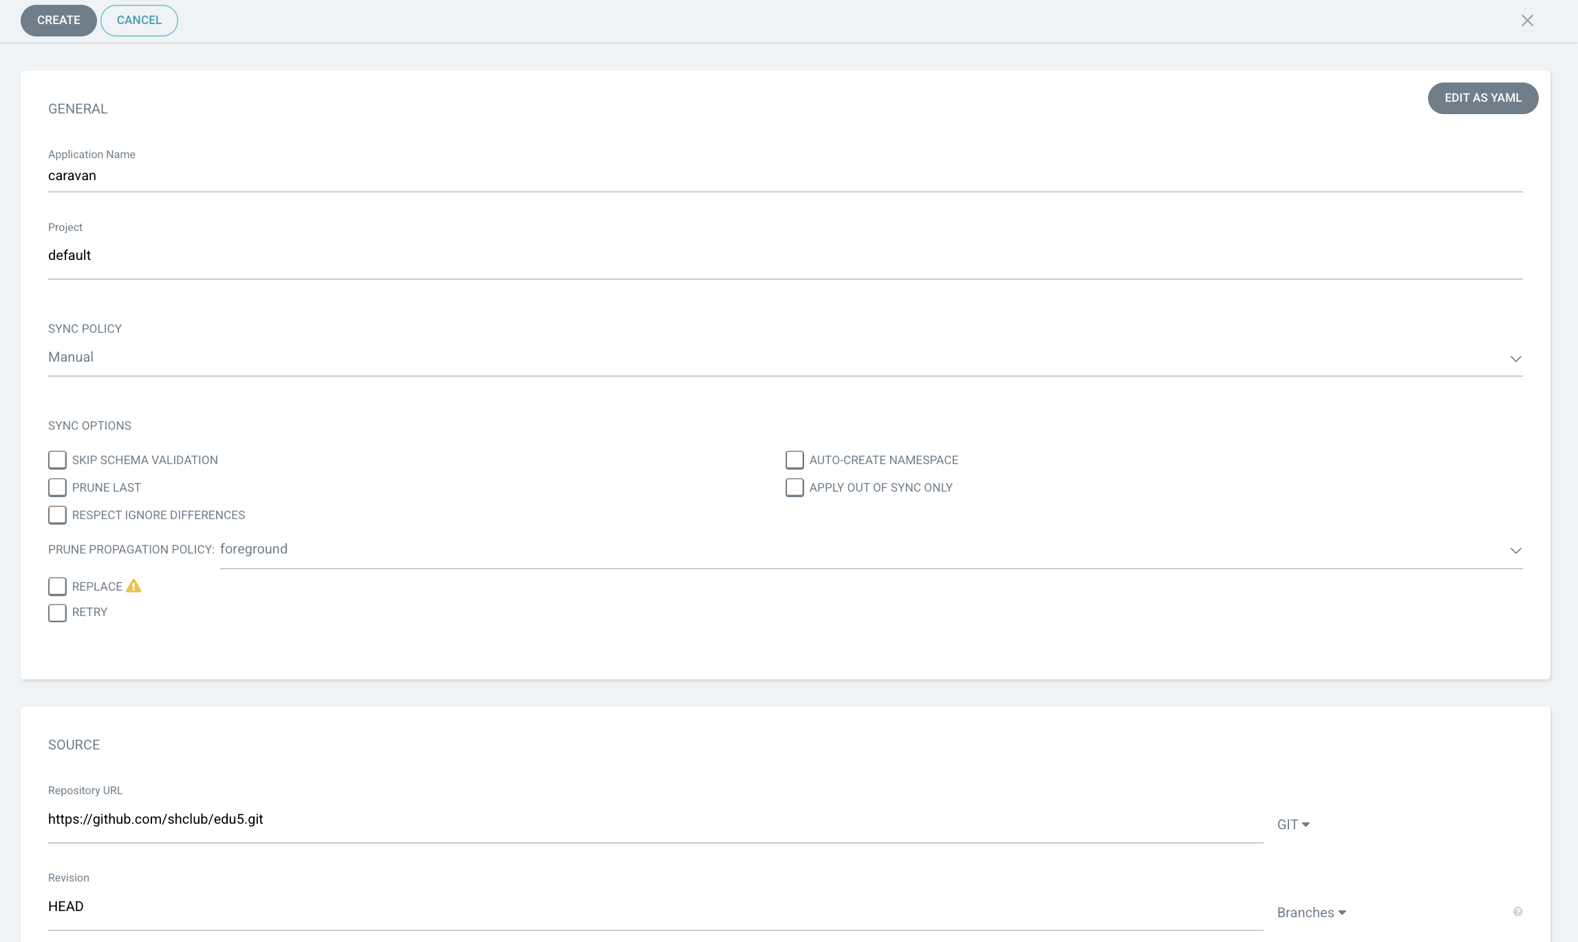The width and height of the screenshot is (1578, 942).
Task: Click the CREATE button
Action: pyautogui.click(x=58, y=20)
